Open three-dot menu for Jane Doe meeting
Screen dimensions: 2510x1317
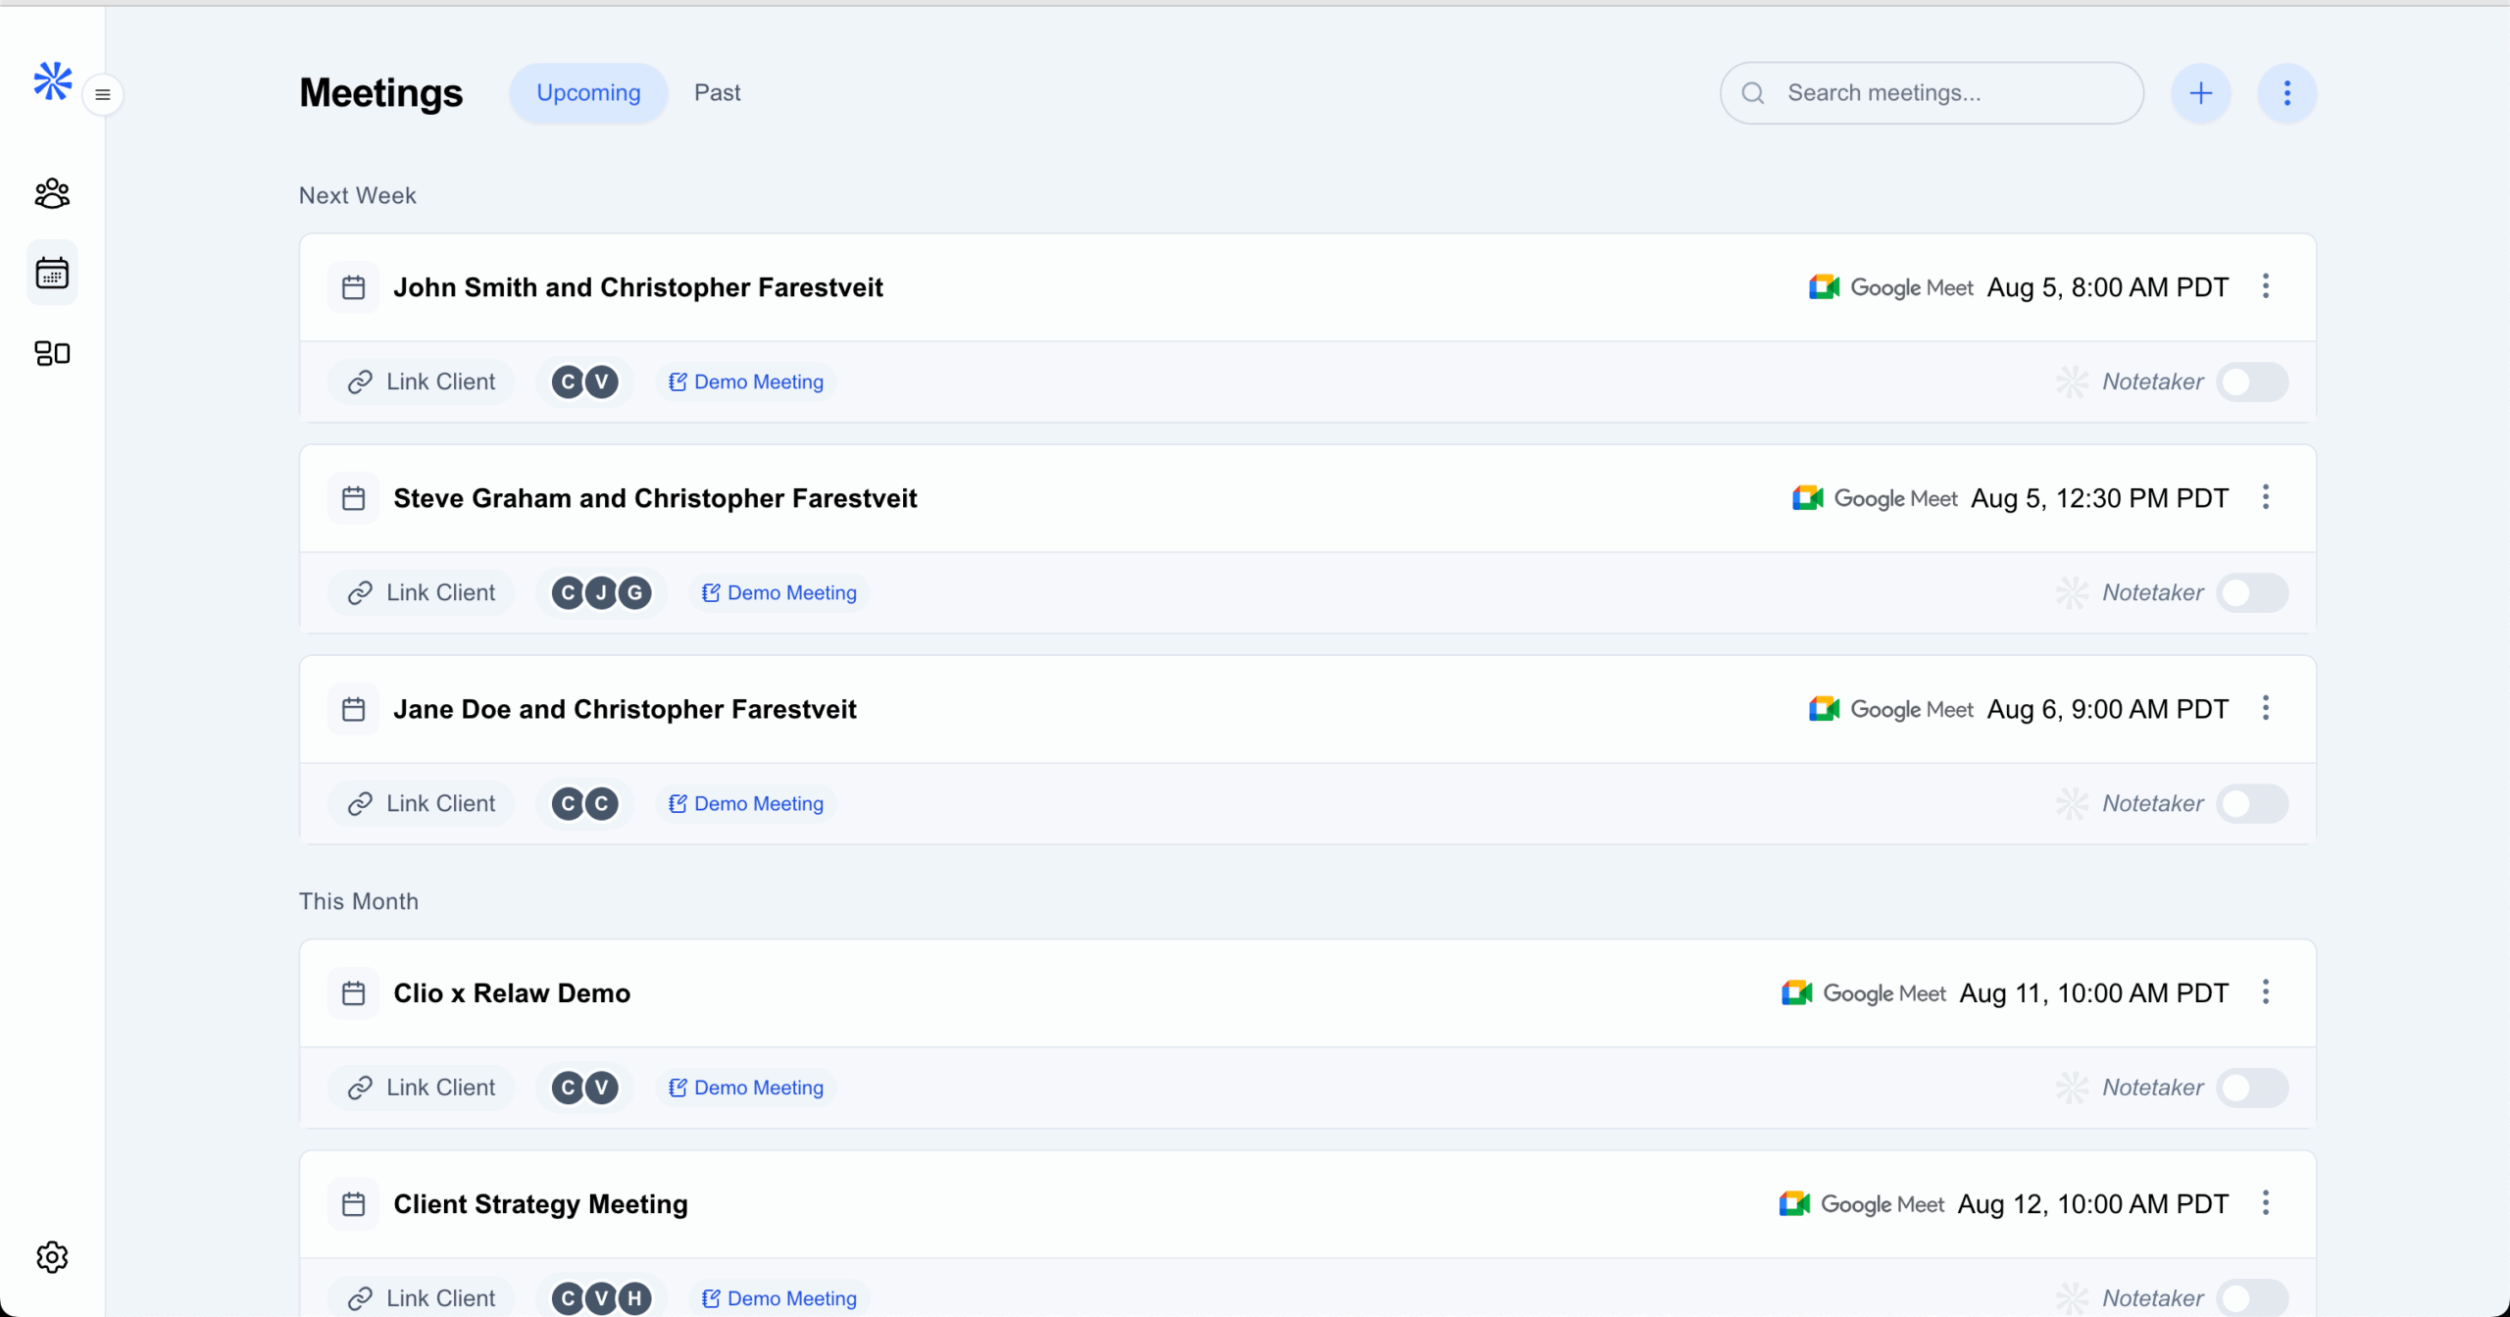point(2265,708)
